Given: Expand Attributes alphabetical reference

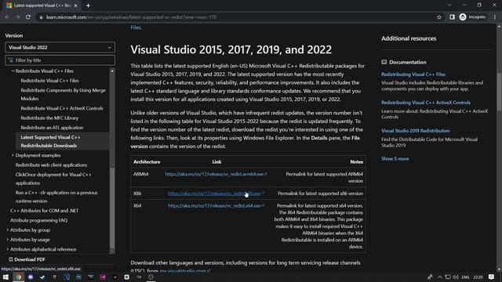Looking at the screenshot, I should [8, 249].
